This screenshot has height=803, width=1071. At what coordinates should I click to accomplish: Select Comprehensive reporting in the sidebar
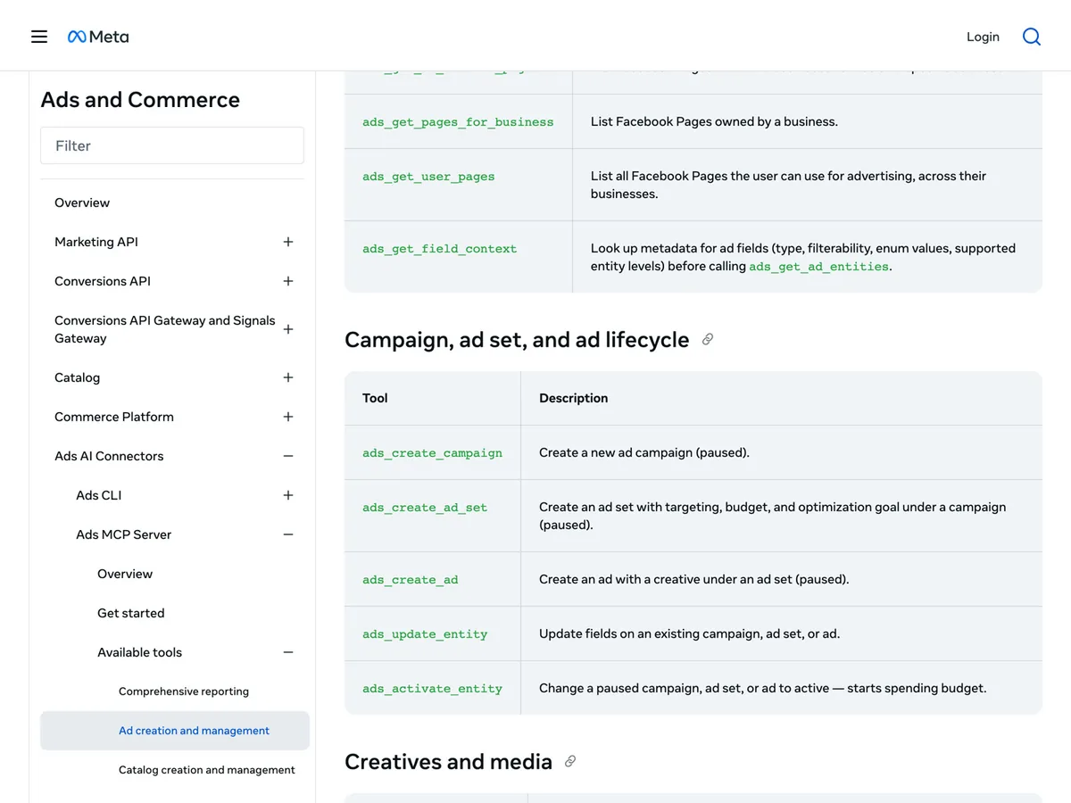point(184,691)
